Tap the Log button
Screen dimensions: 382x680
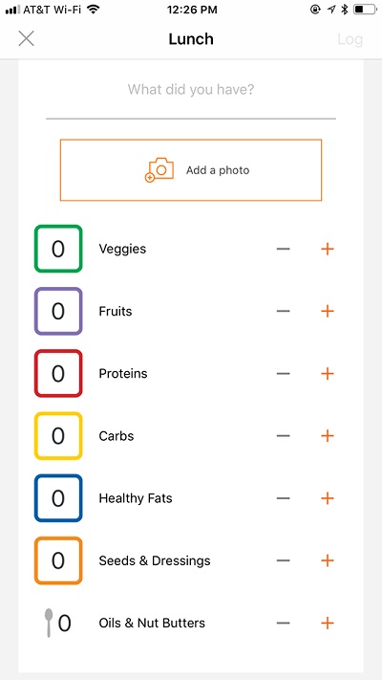point(350,39)
